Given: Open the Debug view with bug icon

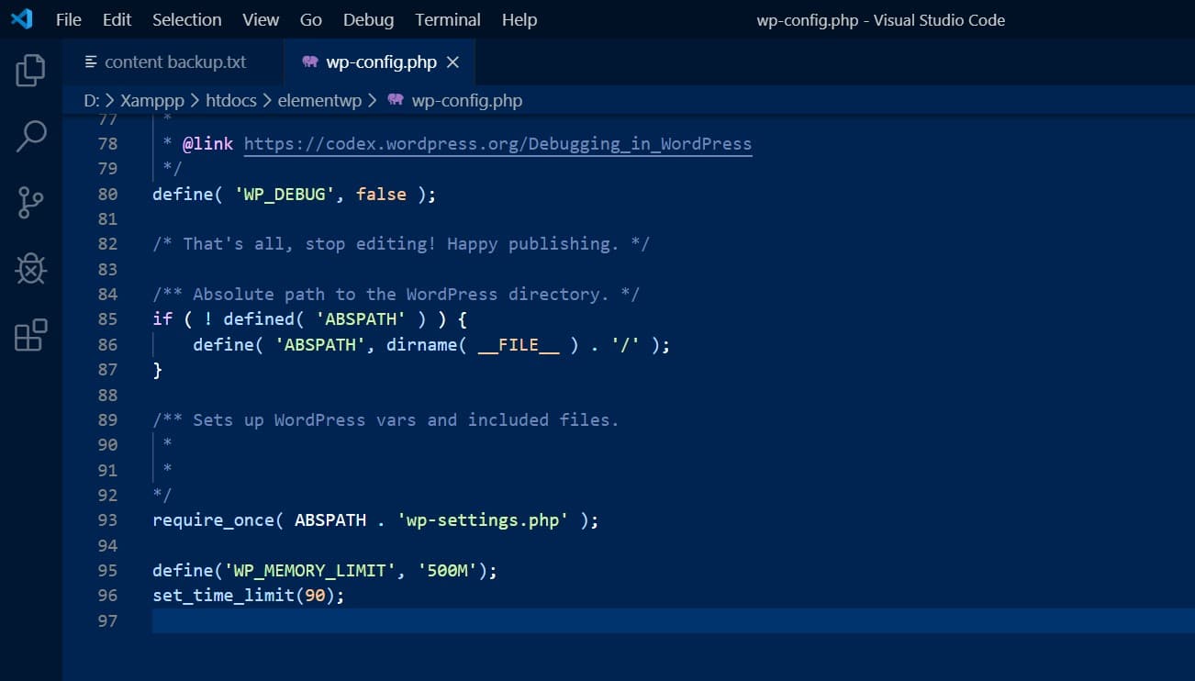Looking at the screenshot, I should 30,269.
